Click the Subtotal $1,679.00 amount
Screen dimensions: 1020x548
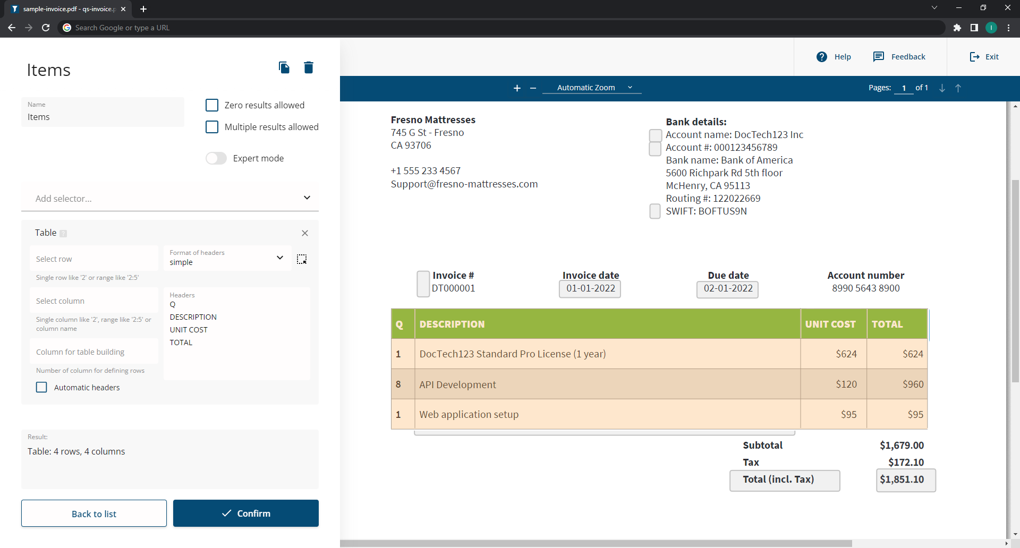tap(902, 446)
